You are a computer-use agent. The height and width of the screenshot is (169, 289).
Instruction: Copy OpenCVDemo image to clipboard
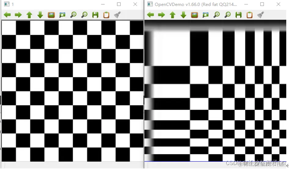click(x=250, y=15)
